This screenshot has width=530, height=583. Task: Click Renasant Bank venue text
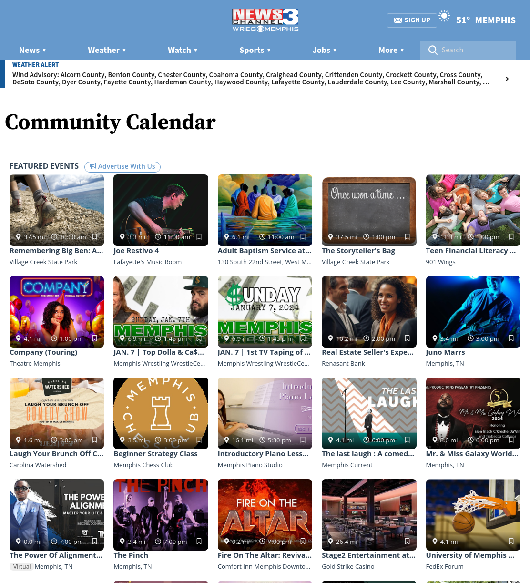(343, 363)
